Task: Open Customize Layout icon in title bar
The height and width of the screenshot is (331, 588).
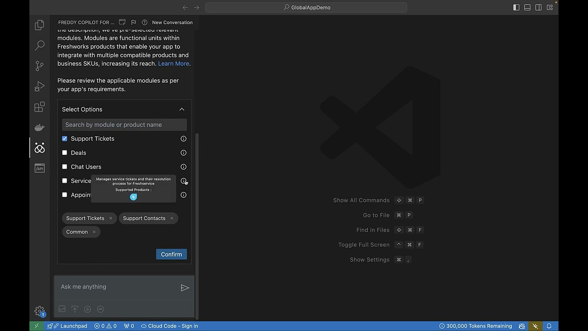Action: pyautogui.click(x=549, y=7)
